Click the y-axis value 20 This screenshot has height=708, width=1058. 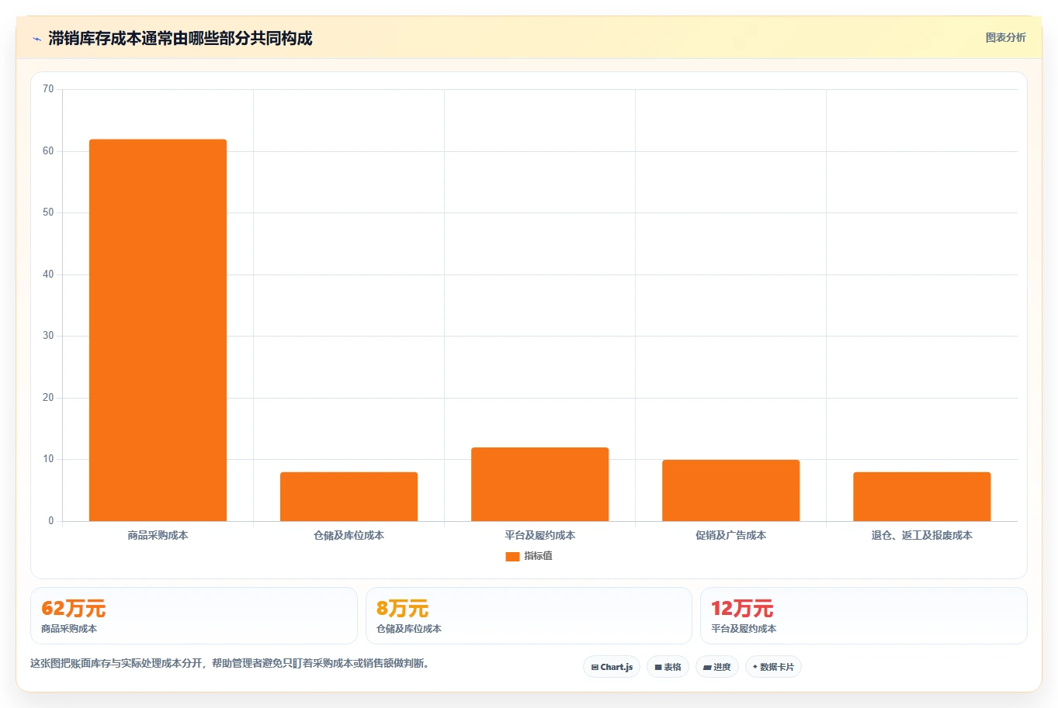pyautogui.click(x=48, y=398)
